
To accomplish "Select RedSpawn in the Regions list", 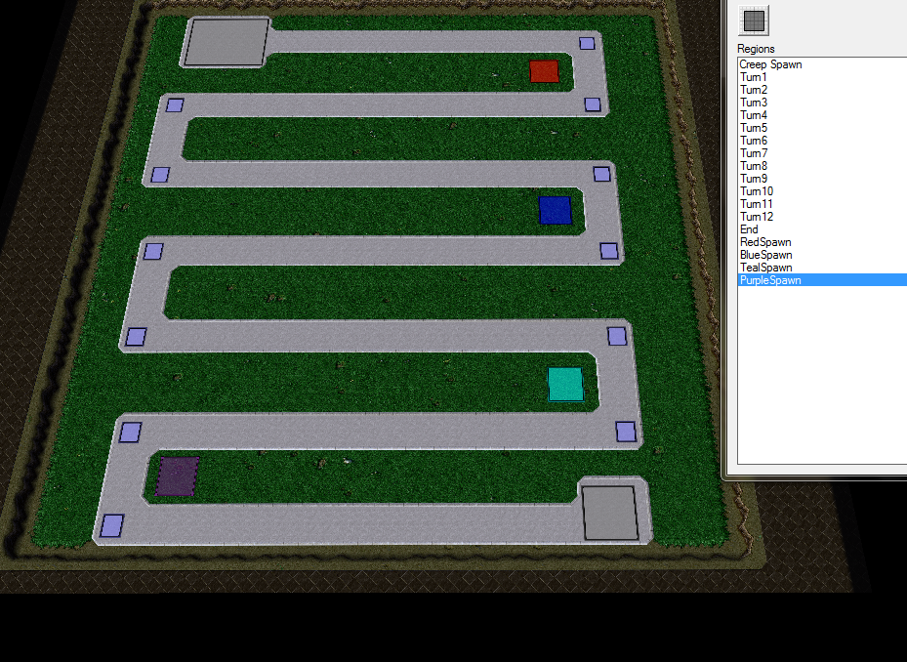I will tap(765, 242).
